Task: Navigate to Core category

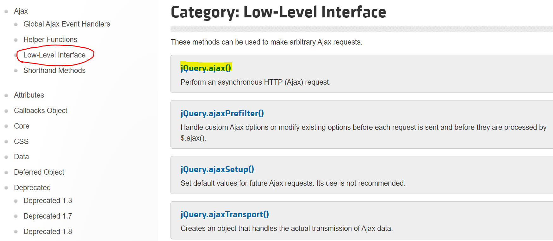Action: 22,126
